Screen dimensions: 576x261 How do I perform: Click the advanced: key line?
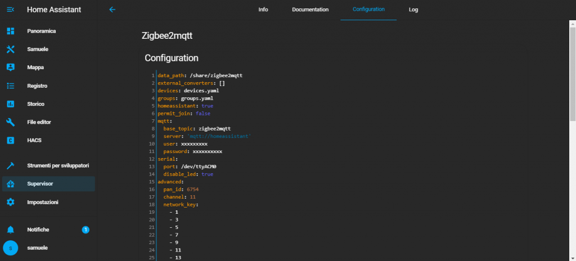point(171,182)
